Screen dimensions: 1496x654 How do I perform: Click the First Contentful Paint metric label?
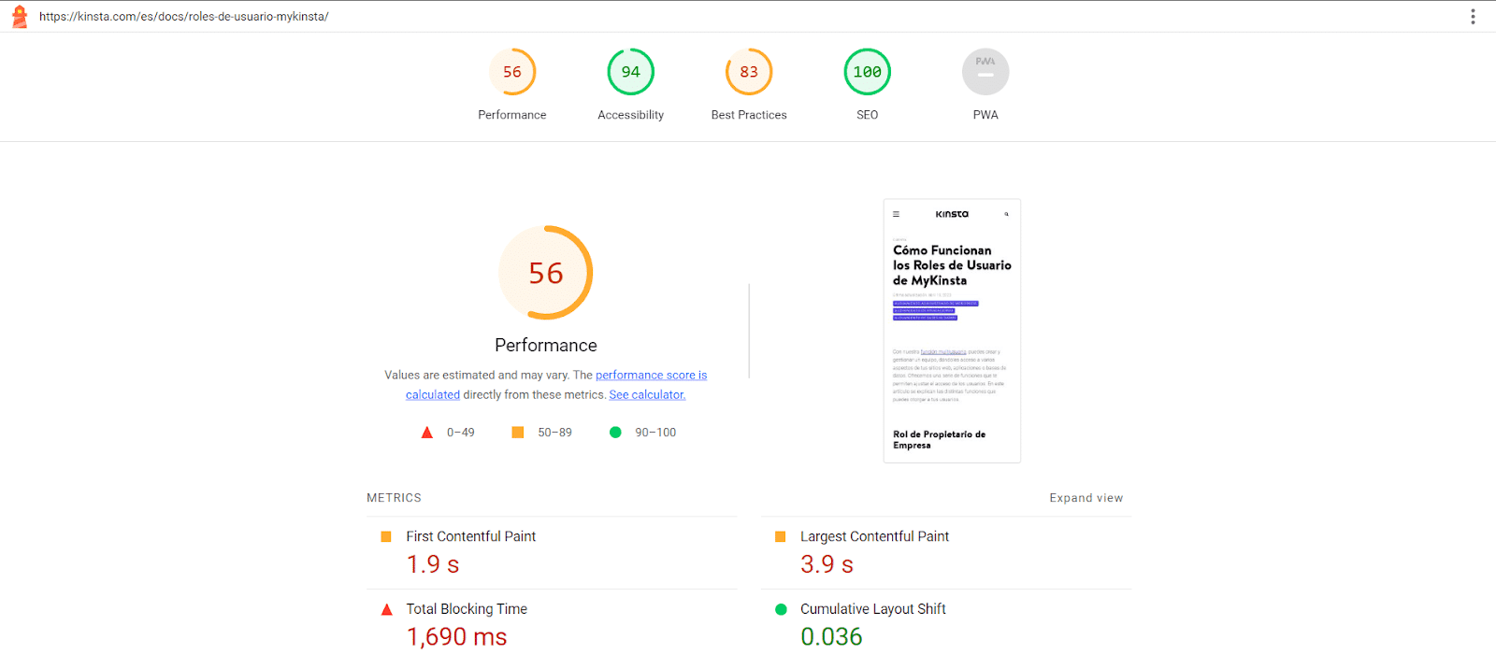pyautogui.click(x=471, y=536)
